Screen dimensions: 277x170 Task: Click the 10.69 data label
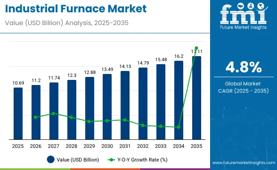click(18, 83)
